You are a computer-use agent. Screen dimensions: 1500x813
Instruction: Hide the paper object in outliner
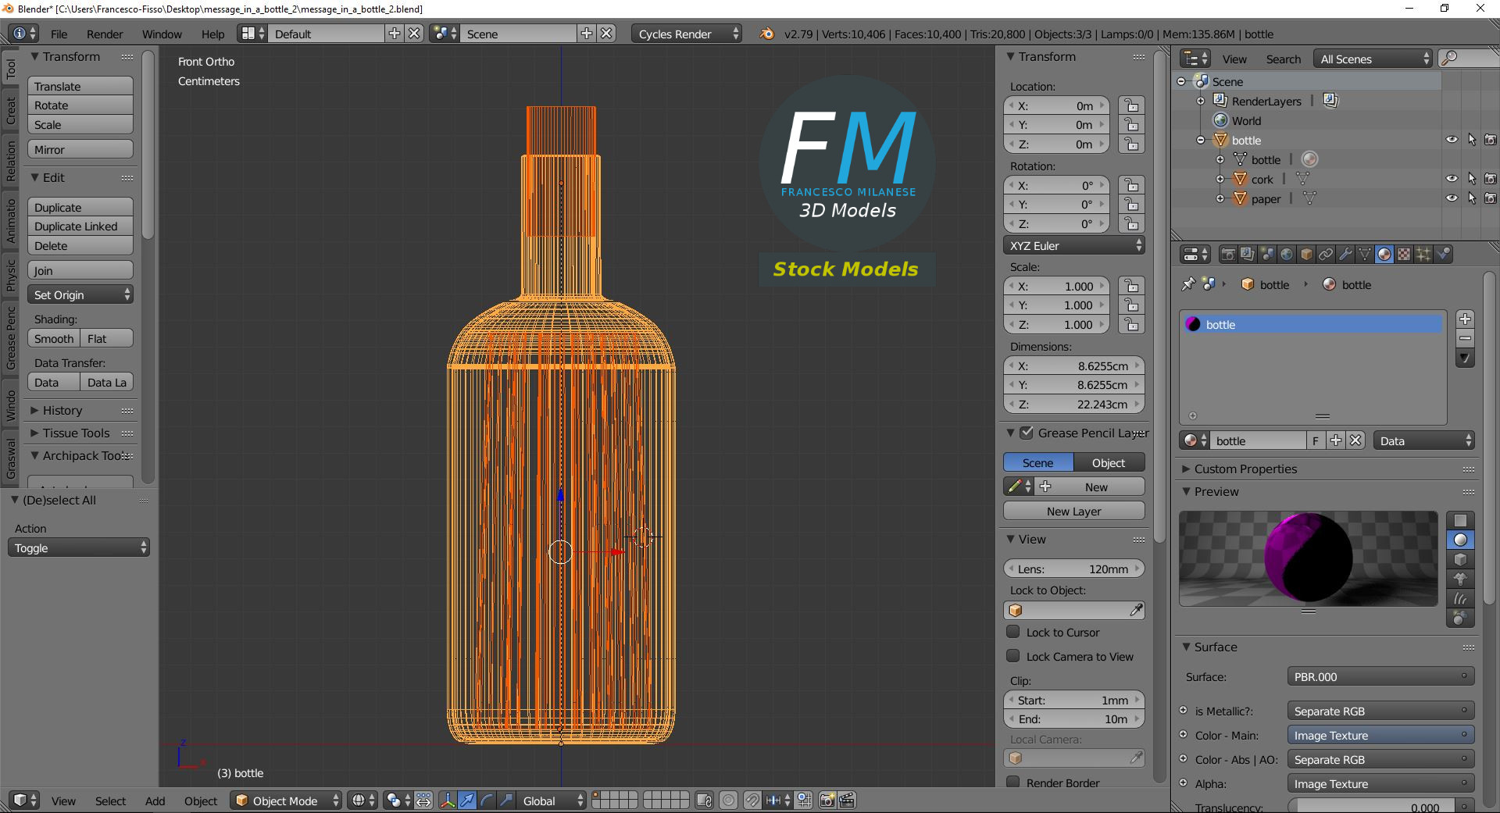tap(1452, 198)
